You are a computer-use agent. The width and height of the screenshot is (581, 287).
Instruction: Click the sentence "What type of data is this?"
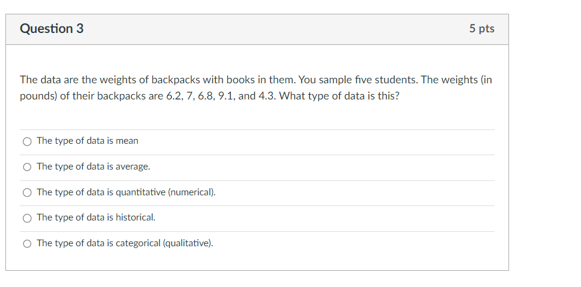pos(339,96)
